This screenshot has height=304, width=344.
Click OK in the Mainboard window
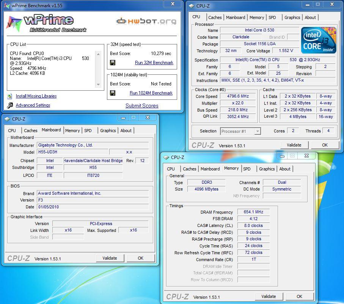click(140, 258)
